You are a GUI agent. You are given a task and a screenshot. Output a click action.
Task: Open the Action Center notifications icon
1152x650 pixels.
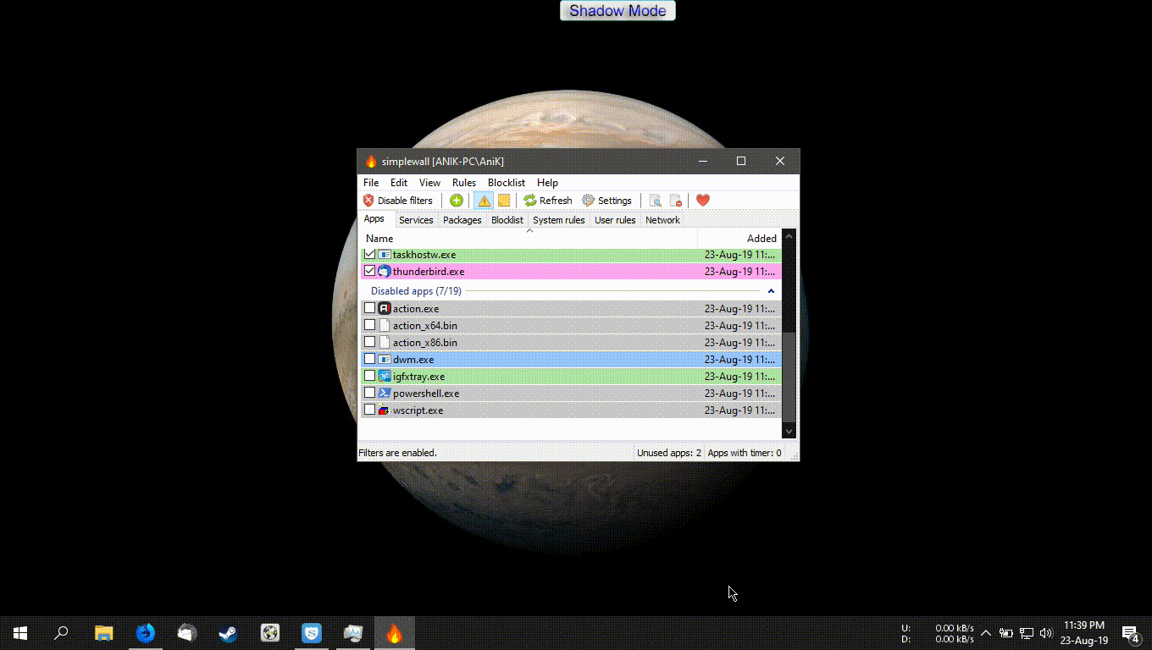pyautogui.click(x=1130, y=633)
